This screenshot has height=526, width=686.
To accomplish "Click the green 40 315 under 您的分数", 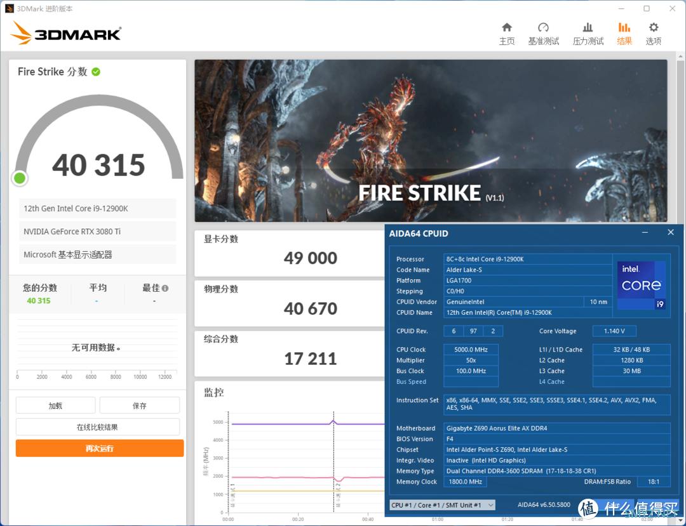I will click(39, 301).
